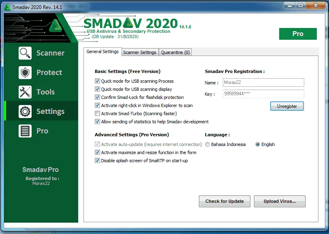Viewport: 329px width, 234px height.
Task: Click the Advanced Settings (Pro Version) heading
Action: tap(132, 135)
